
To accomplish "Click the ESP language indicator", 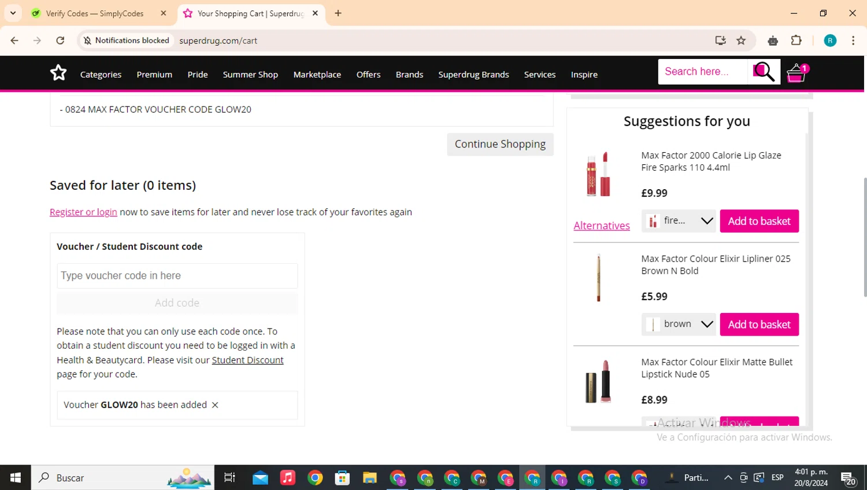I will click(x=777, y=478).
